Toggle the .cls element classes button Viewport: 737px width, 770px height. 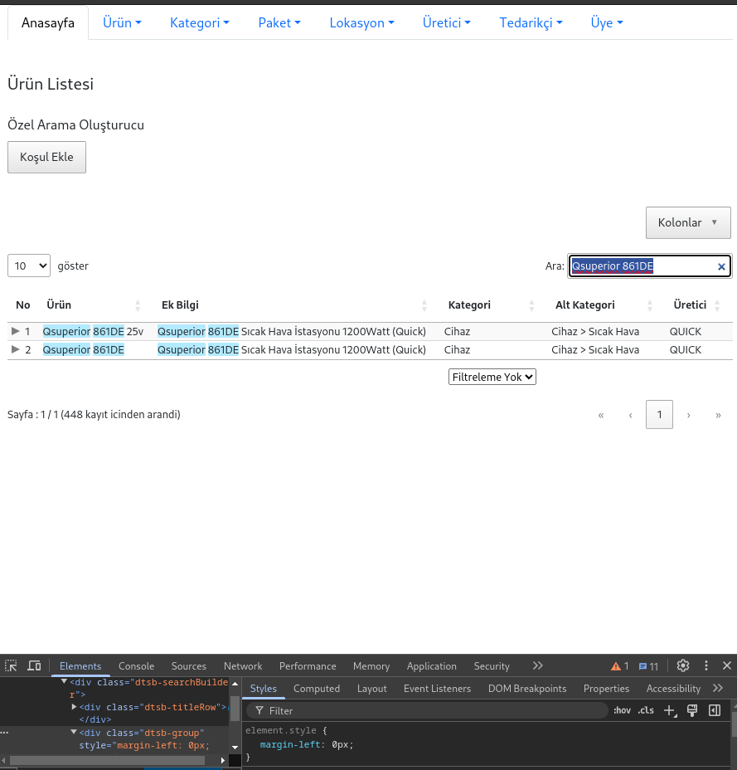pyautogui.click(x=645, y=710)
